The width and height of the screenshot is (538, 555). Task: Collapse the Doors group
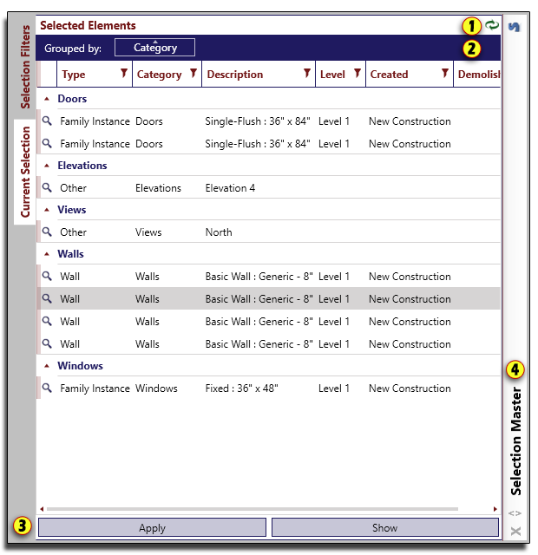pyautogui.click(x=47, y=100)
